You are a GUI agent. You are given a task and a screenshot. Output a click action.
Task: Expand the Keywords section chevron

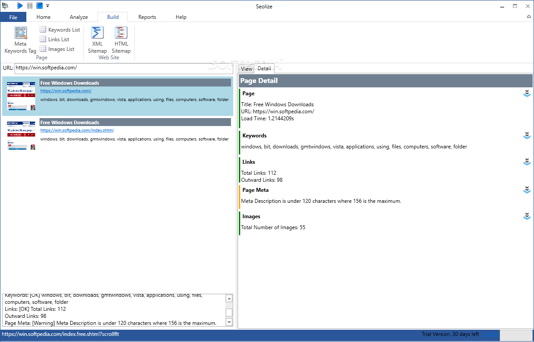point(527,136)
